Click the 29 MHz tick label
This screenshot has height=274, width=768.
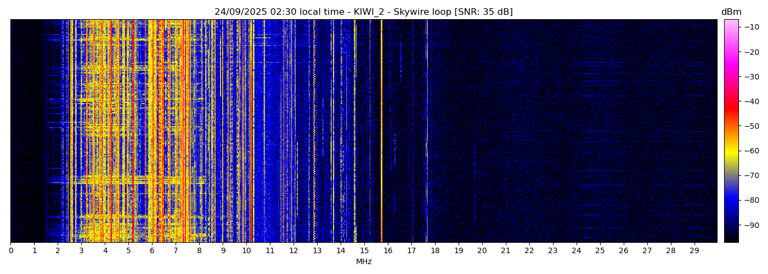694,250
